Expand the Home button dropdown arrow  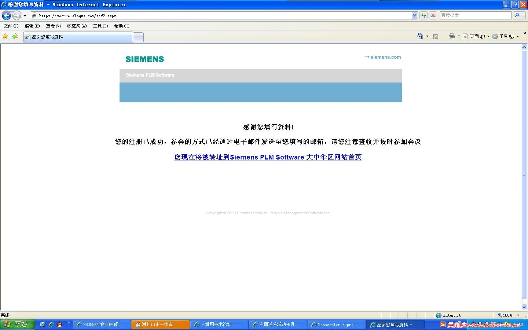(x=427, y=36)
